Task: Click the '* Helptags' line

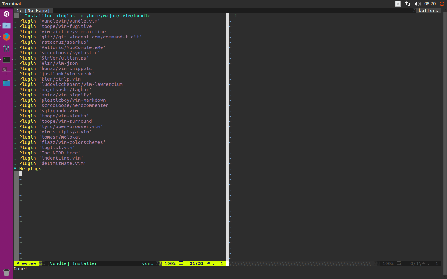Action: (28, 169)
